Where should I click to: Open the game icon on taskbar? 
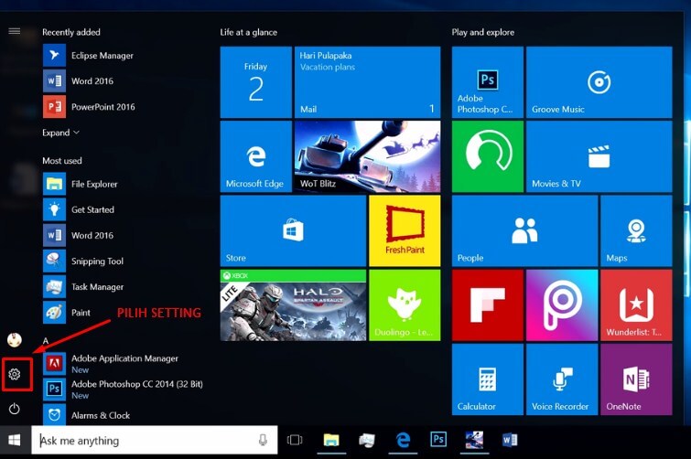pyautogui.click(x=474, y=440)
